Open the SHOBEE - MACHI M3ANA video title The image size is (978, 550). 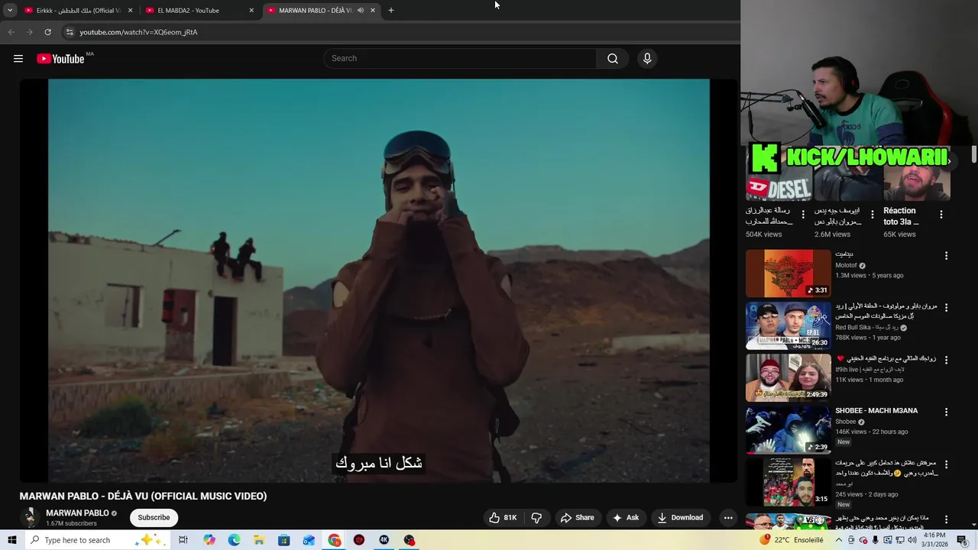tap(876, 411)
